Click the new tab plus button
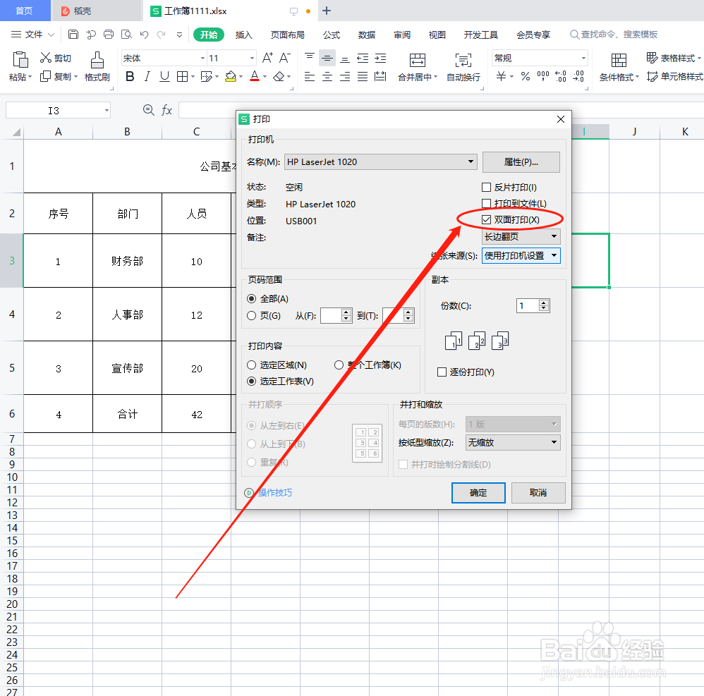704x696 pixels. 327,11
